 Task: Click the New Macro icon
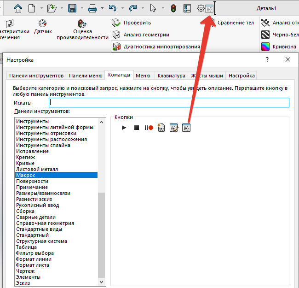(x=161, y=128)
